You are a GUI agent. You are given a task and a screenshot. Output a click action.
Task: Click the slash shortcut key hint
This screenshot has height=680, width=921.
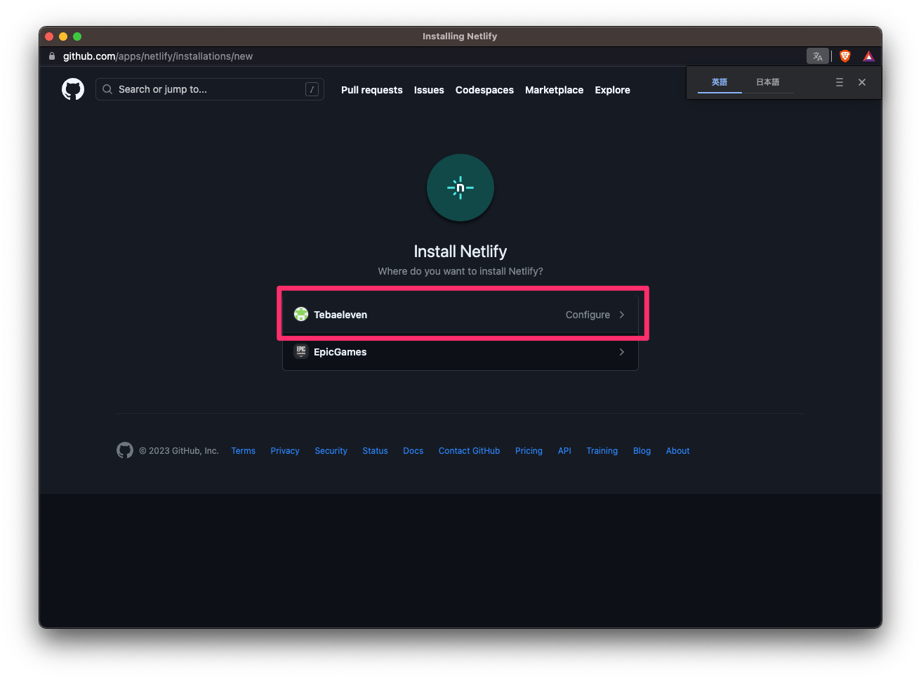[312, 89]
